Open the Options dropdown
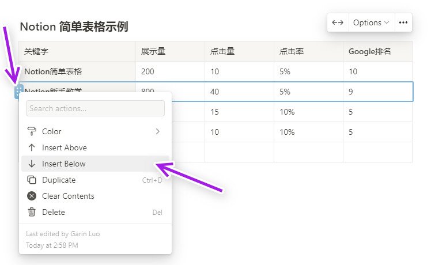The height and width of the screenshot is (265, 431). tap(371, 22)
